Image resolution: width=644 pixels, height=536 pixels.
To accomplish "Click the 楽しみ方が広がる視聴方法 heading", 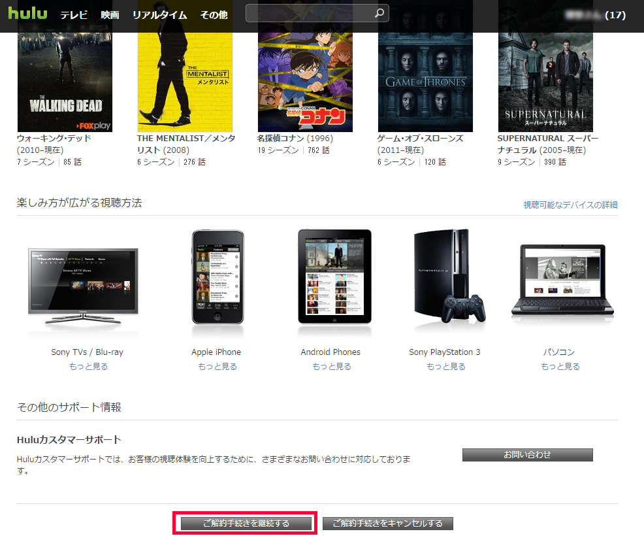I will click(x=79, y=203).
